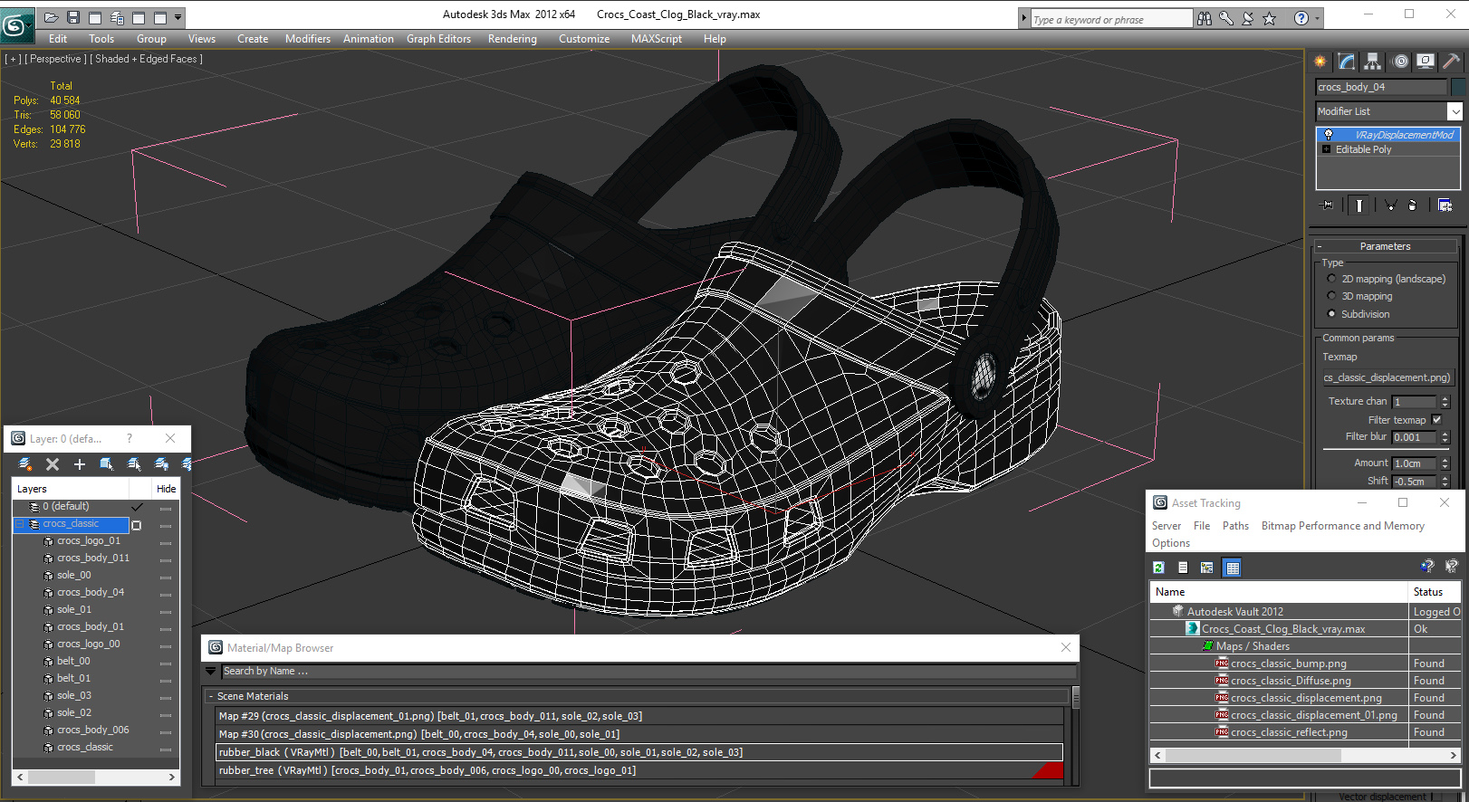The width and height of the screenshot is (1469, 802).
Task: Select 2D mapping (landscape) radio button
Action: click(1331, 279)
